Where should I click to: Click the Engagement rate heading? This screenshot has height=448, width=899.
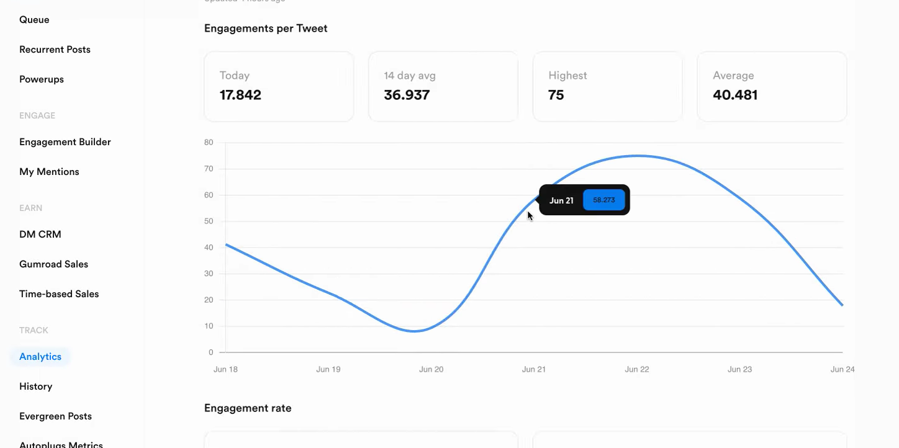(x=248, y=408)
